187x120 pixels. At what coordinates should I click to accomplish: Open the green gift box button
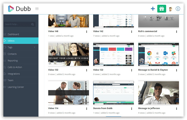(161, 9)
